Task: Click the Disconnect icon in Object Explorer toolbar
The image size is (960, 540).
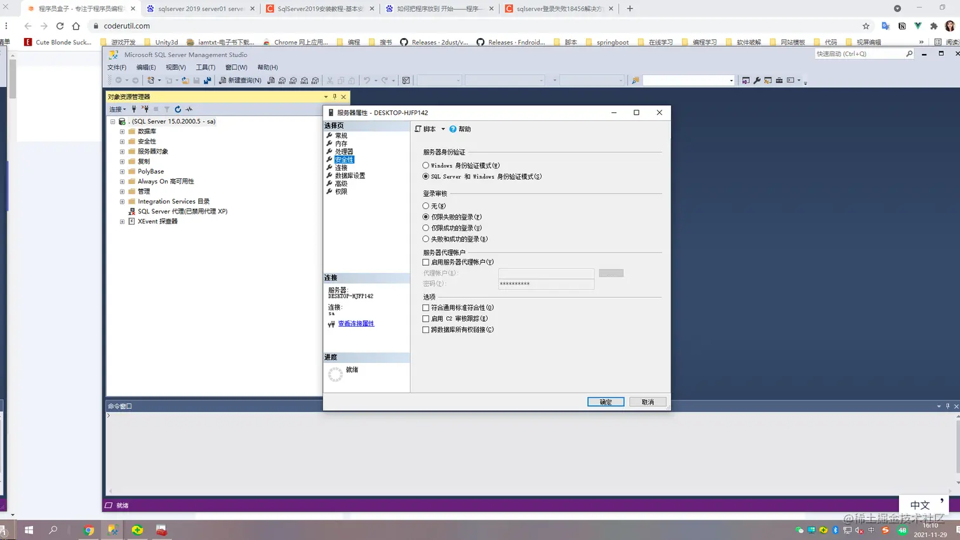Action: pyautogui.click(x=145, y=109)
